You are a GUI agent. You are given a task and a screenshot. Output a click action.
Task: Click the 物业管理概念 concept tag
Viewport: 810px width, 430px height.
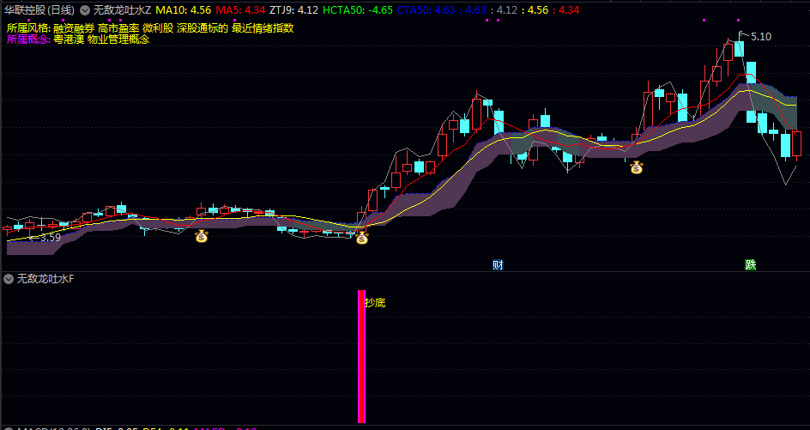118,39
